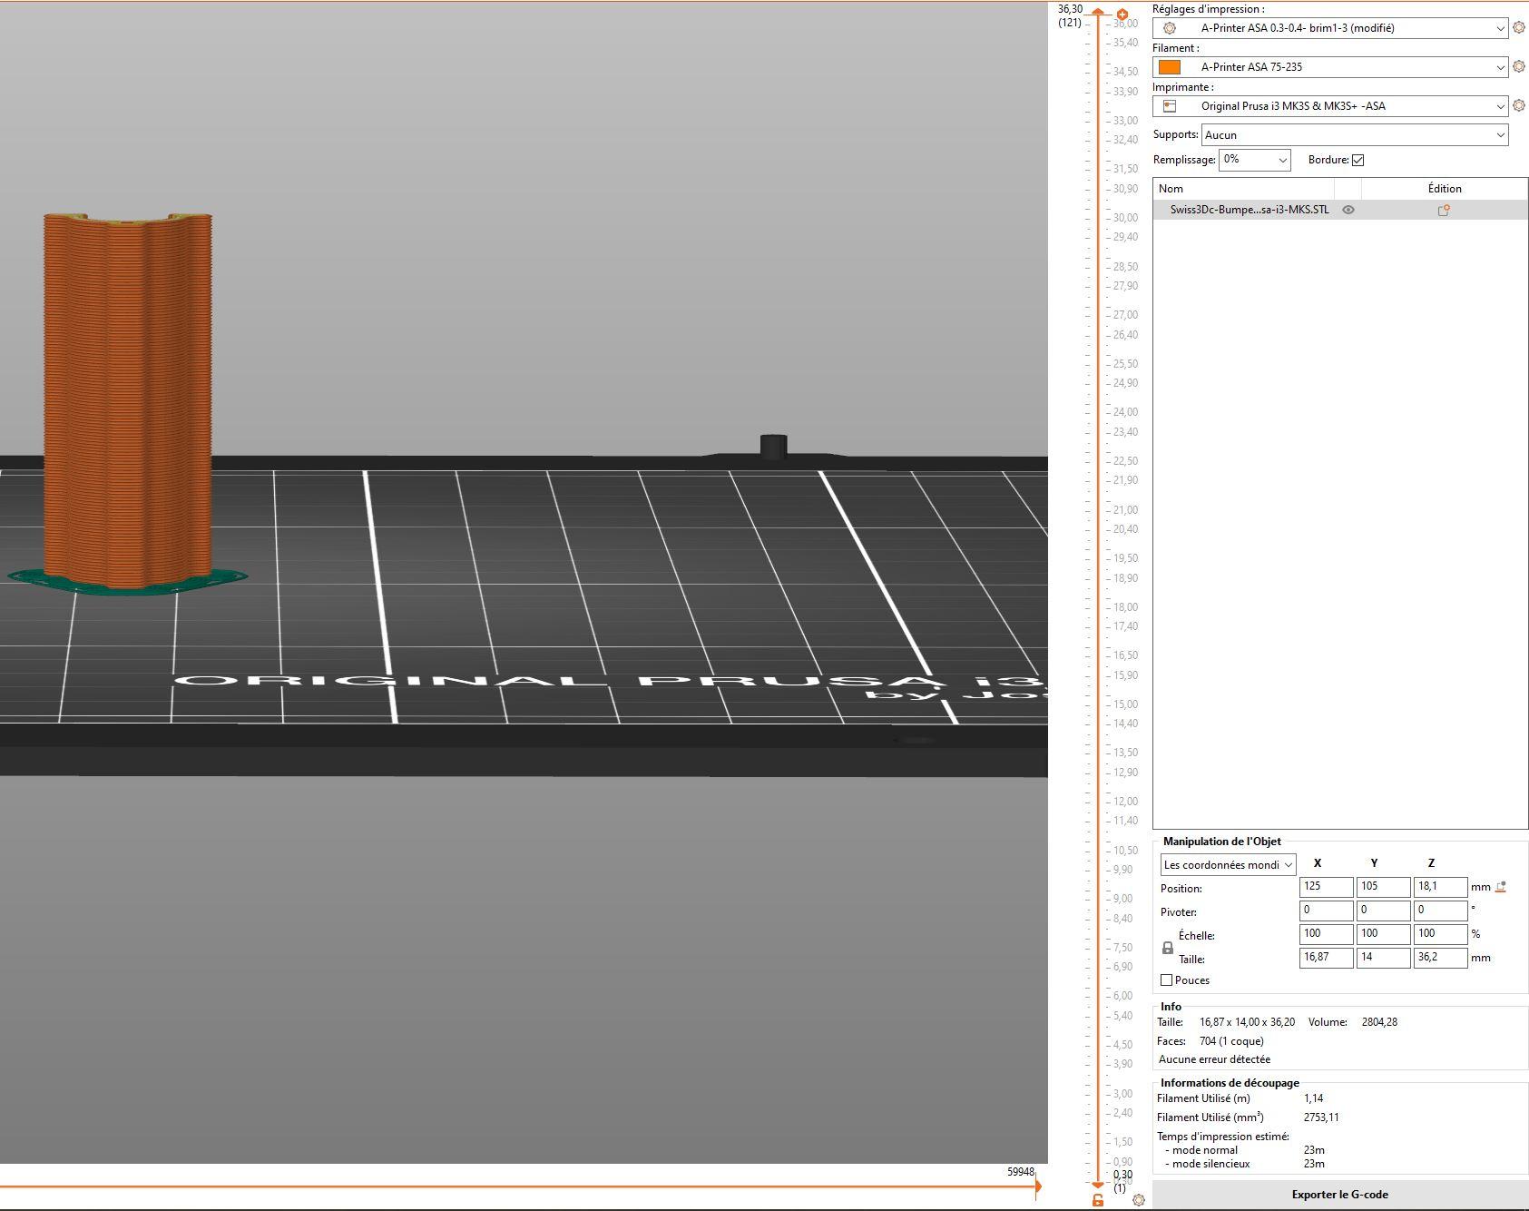Click the bottom thumb of vertical layer slider

pos(1098,1185)
